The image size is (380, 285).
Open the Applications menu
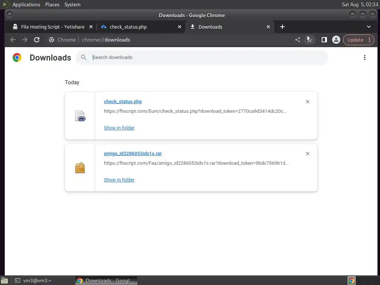[26, 4]
